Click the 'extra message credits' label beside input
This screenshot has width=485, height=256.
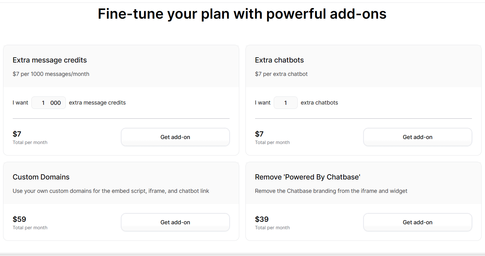point(97,103)
